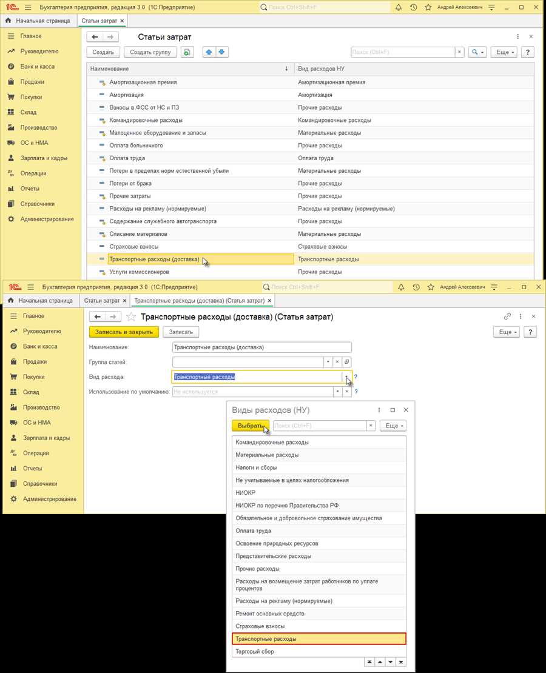The image size is (546, 673).
Task: Open three-dot menu of Транспортные расходы form
Action: [521, 316]
